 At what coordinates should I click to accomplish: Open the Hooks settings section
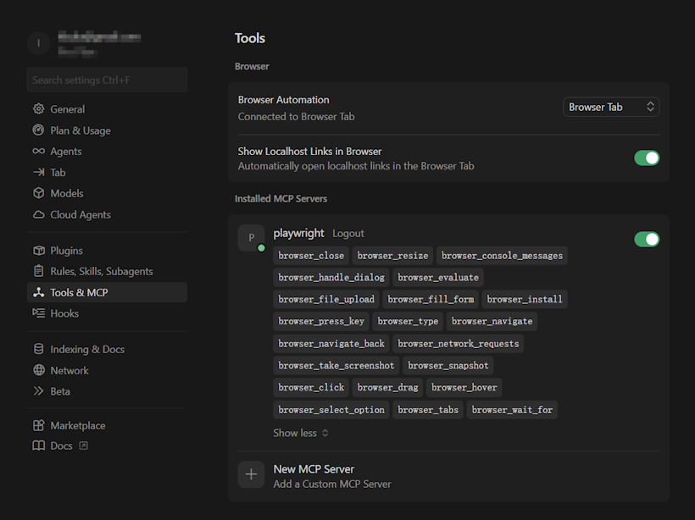64,313
